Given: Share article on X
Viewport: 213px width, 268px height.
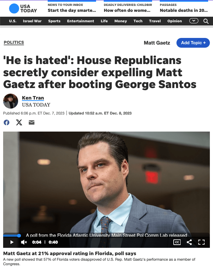Looking at the screenshot, I should pyautogui.click(x=19, y=123).
